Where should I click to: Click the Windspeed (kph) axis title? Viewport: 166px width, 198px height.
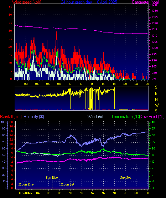pos(27,2)
